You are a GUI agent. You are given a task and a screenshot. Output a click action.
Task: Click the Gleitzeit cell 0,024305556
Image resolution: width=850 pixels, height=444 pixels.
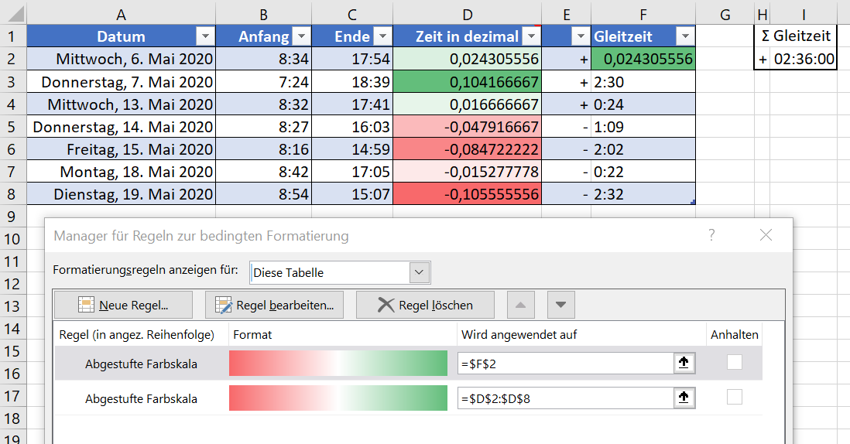643,59
